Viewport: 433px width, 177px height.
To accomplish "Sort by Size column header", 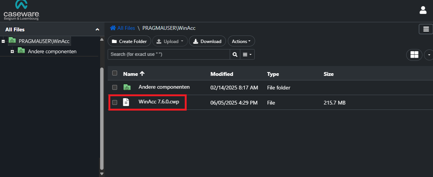I will click(x=329, y=74).
